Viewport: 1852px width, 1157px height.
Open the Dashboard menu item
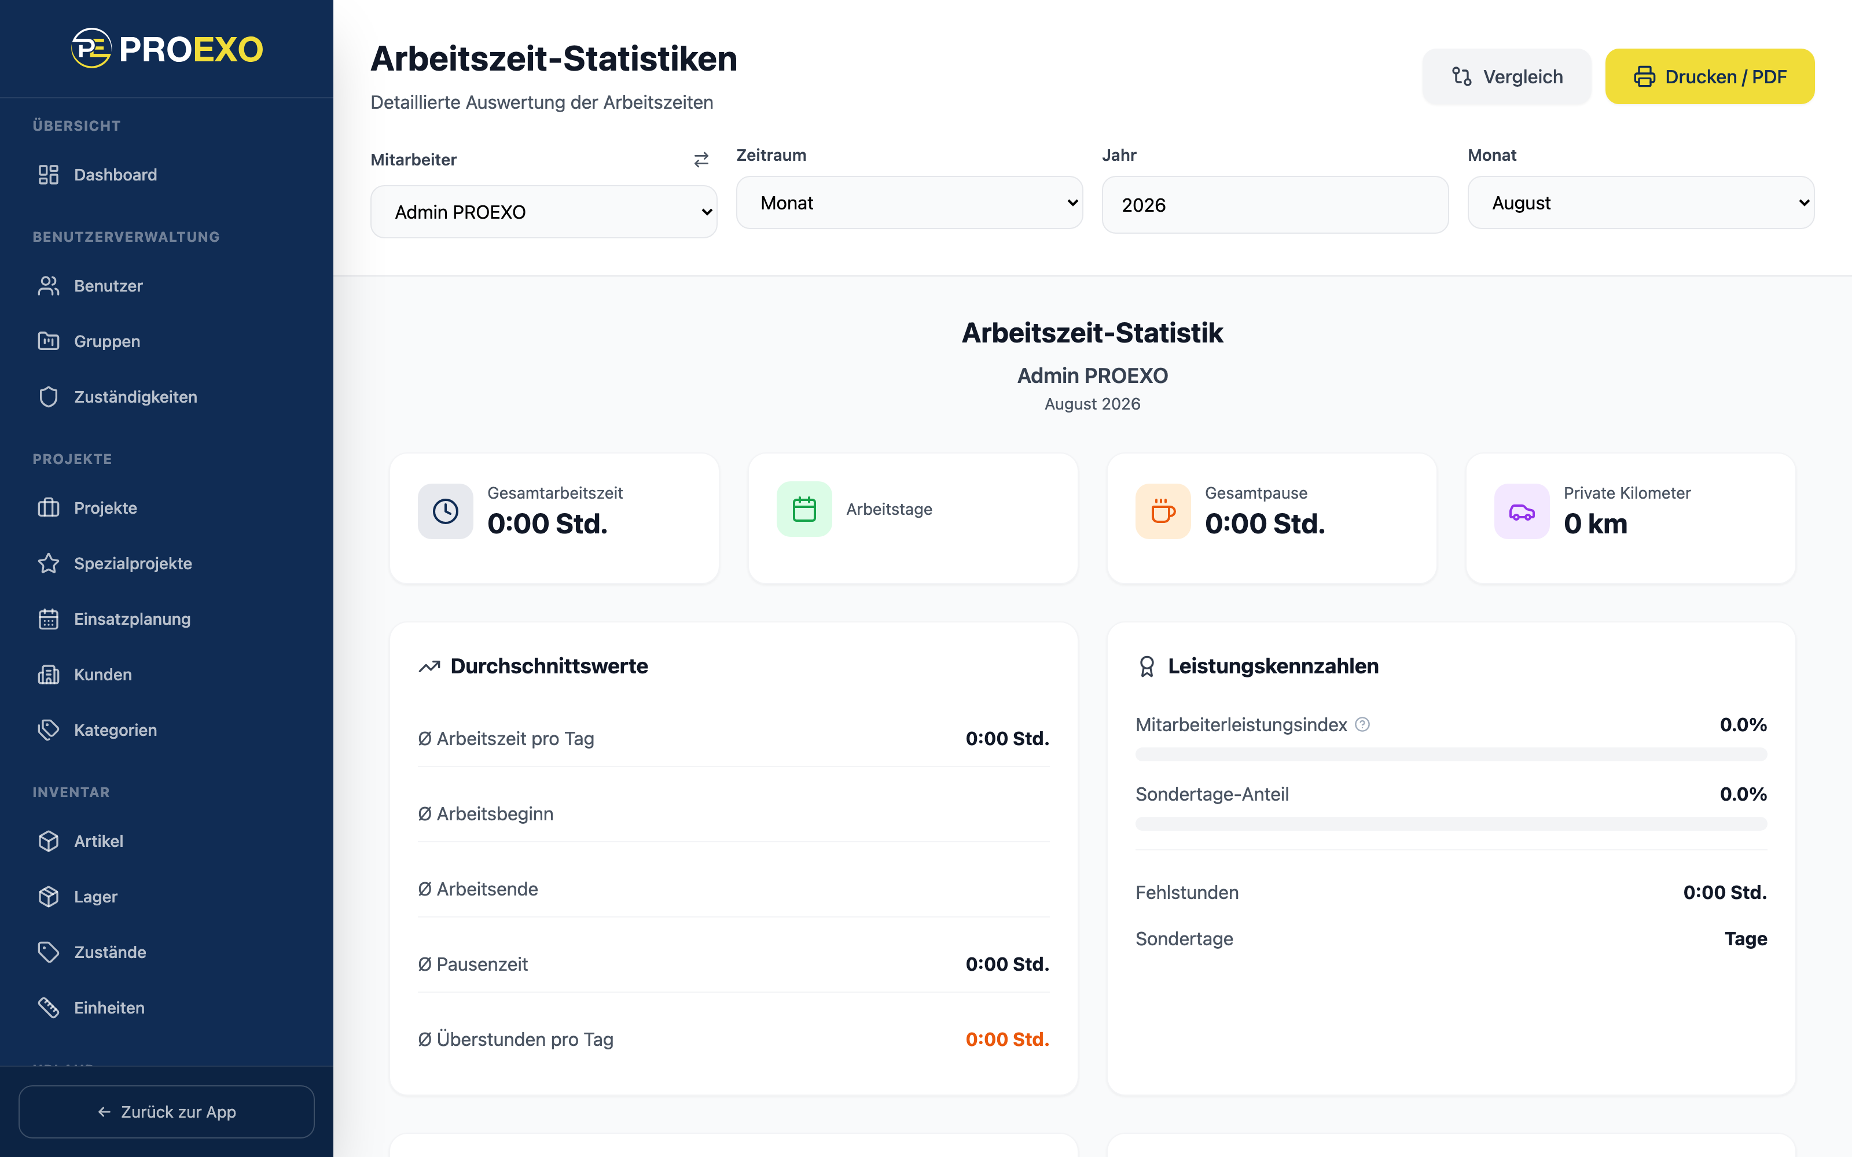167,175
